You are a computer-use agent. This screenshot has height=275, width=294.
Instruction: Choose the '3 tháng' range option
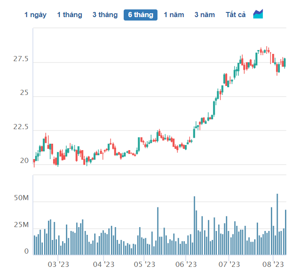coord(105,15)
